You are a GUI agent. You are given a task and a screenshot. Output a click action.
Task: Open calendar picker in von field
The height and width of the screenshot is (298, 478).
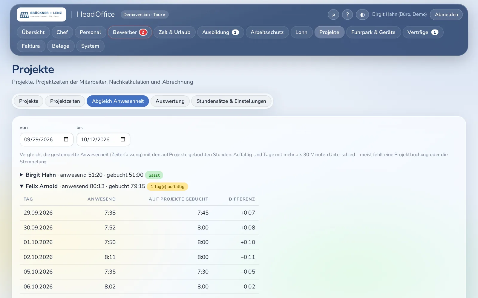click(x=66, y=139)
